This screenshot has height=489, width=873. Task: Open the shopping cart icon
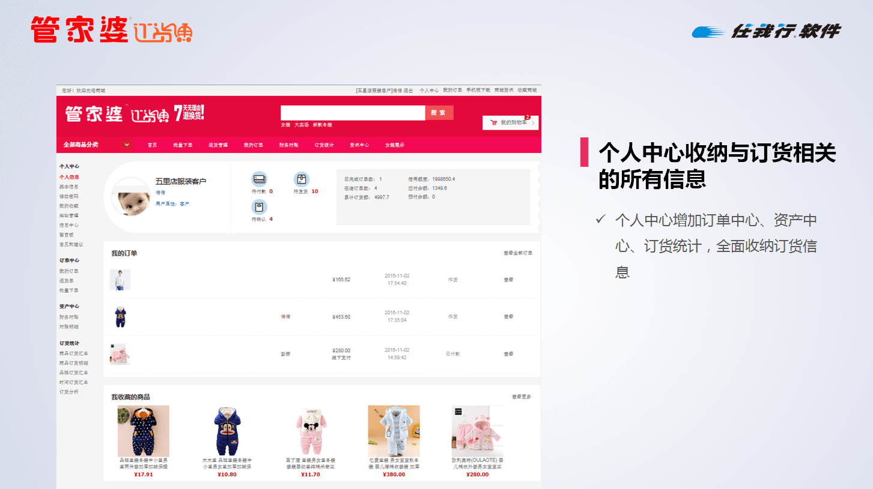494,123
